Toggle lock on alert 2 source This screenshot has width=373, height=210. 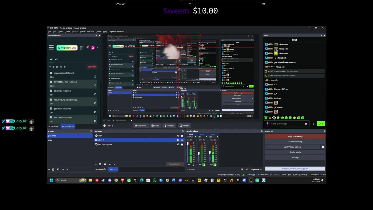(x=182, y=140)
